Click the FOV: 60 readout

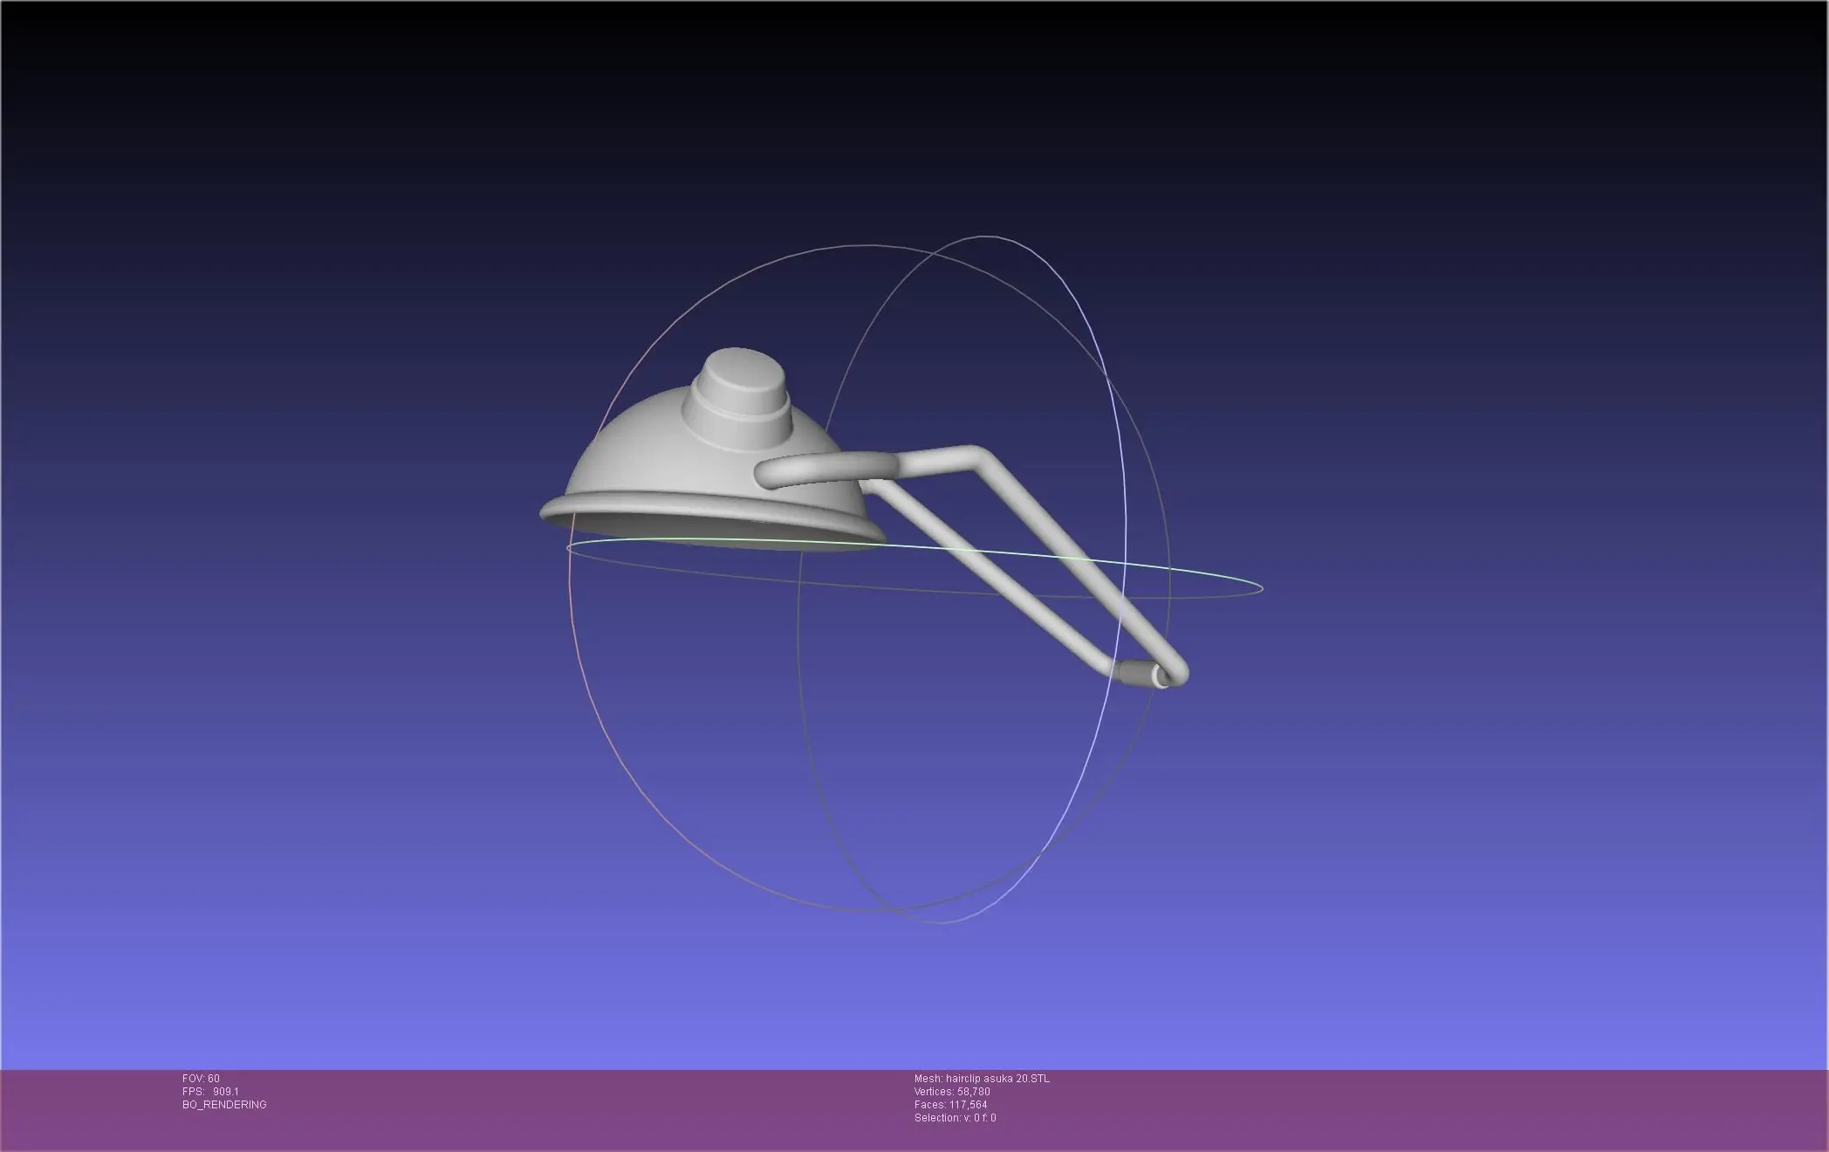click(x=201, y=1079)
